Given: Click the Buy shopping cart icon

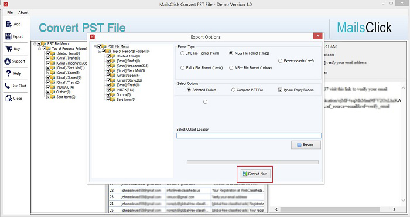Looking at the screenshot, I should pos(9,49).
